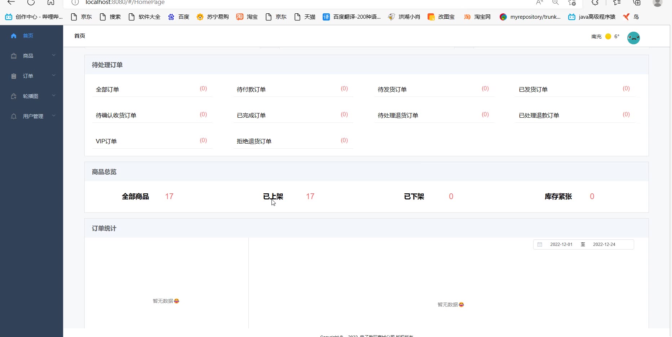Click the 已上架 label in 商品总览
The height and width of the screenshot is (337, 672).
coord(273,197)
